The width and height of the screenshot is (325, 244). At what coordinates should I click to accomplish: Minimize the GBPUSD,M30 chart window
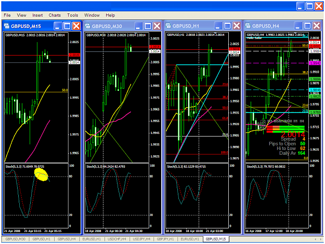138,26
